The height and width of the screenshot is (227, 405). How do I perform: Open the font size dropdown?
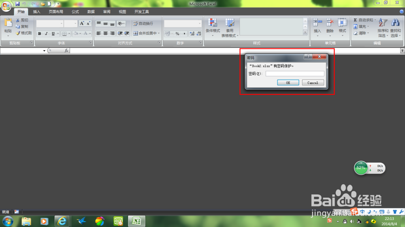pos(75,23)
